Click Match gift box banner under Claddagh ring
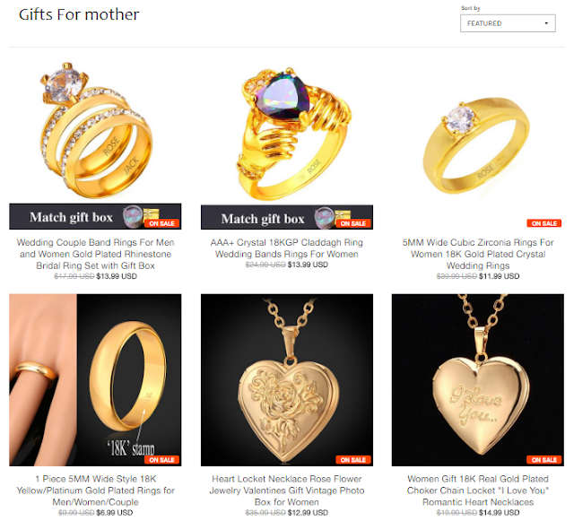 [287, 218]
